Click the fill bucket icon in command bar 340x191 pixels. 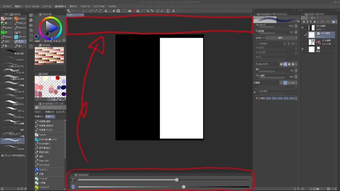point(130,11)
